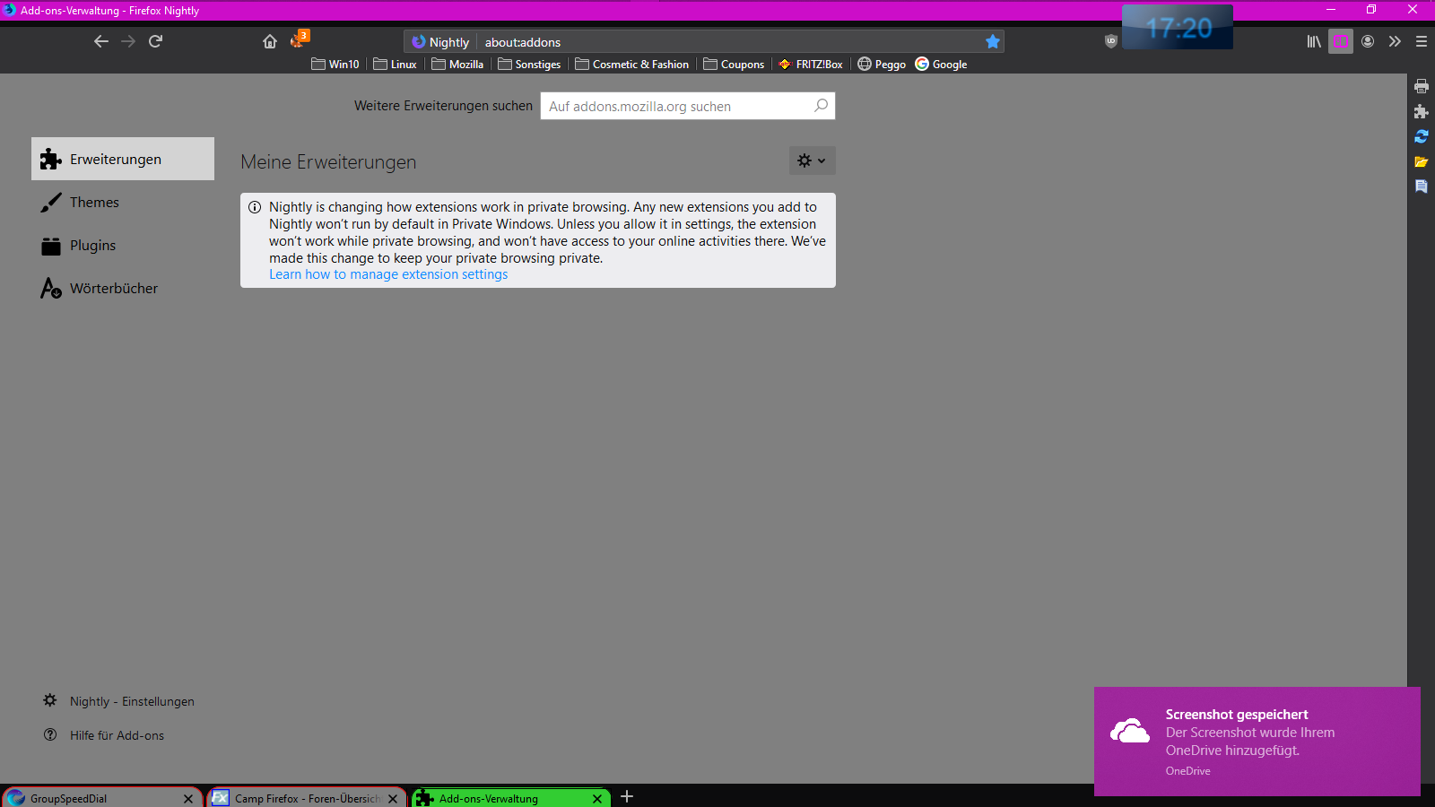Open the Linux bookmarks folder
This screenshot has width=1435, height=807.
[x=396, y=65]
